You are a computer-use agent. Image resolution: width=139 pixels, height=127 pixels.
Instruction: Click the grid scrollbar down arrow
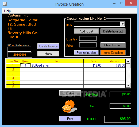click(x=128, y=85)
